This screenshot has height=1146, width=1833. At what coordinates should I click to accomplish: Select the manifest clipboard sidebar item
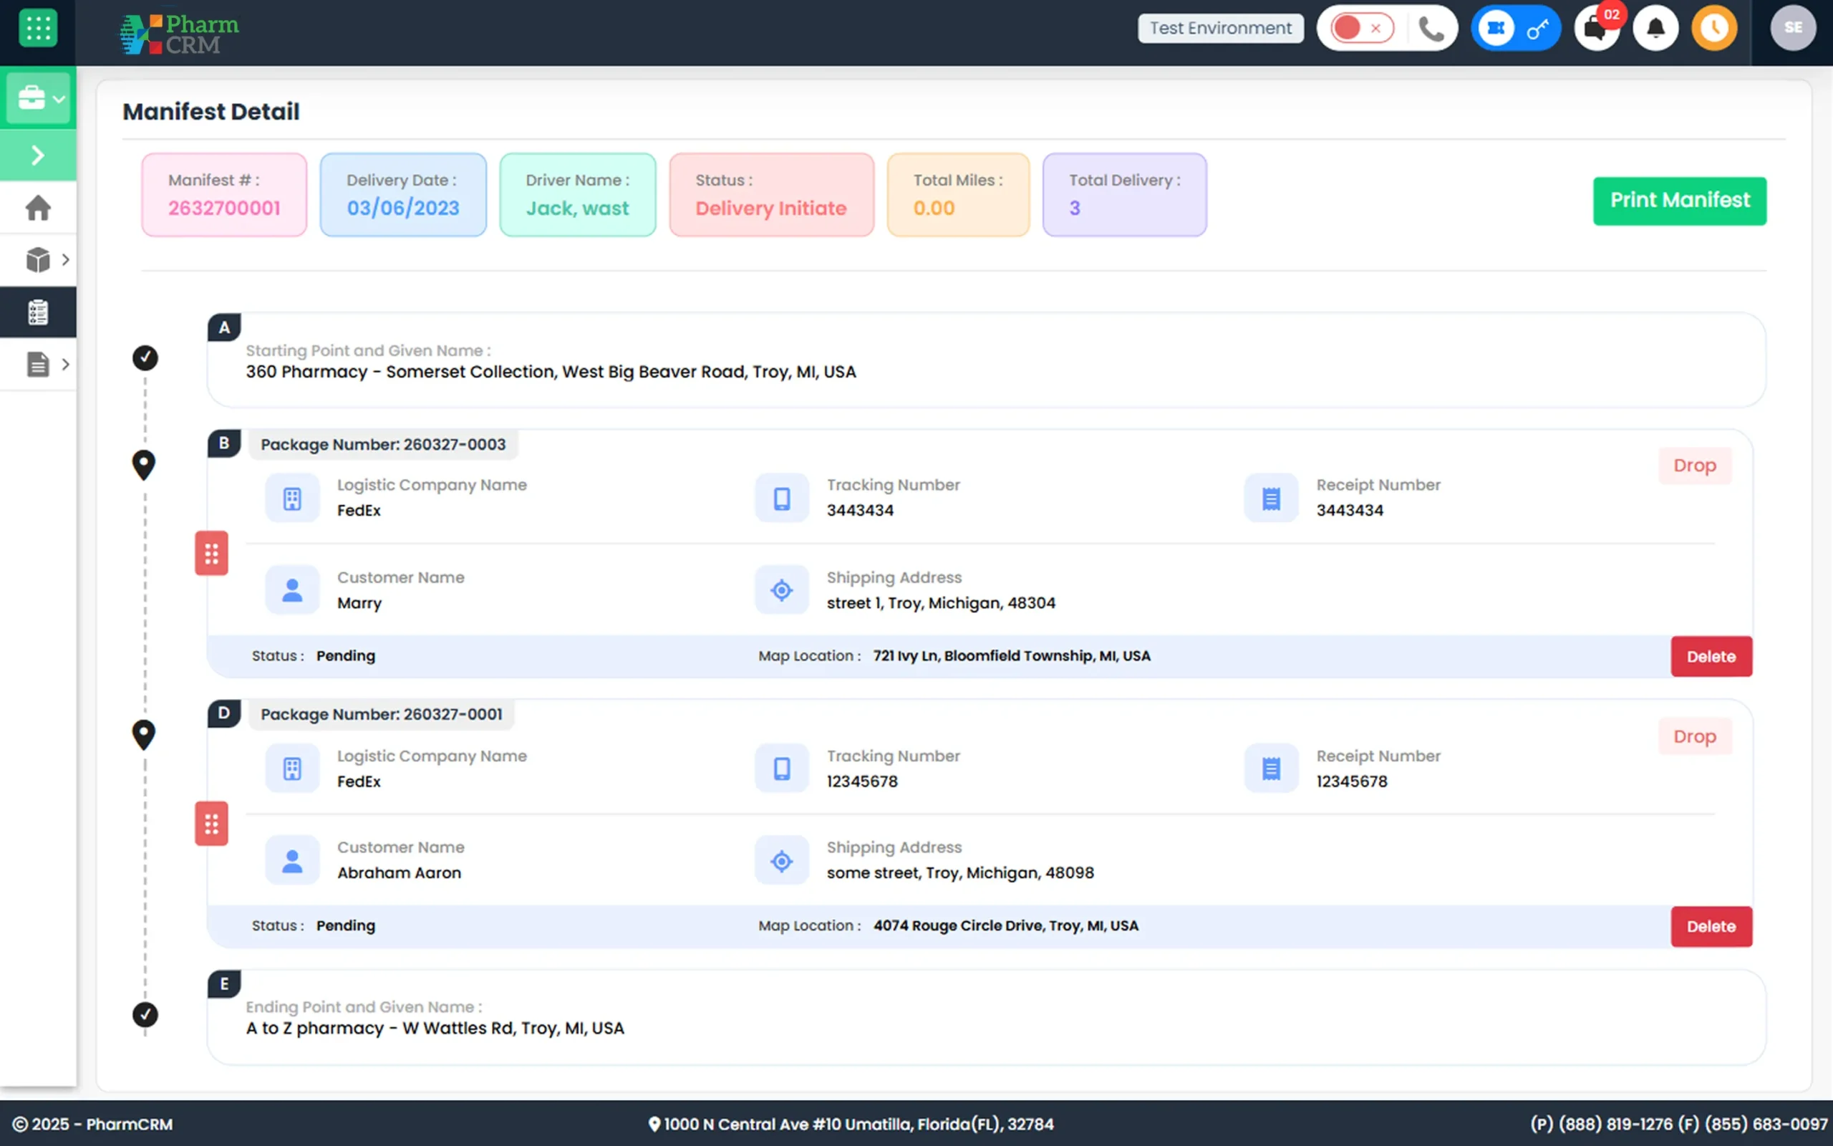click(x=38, y=312)
